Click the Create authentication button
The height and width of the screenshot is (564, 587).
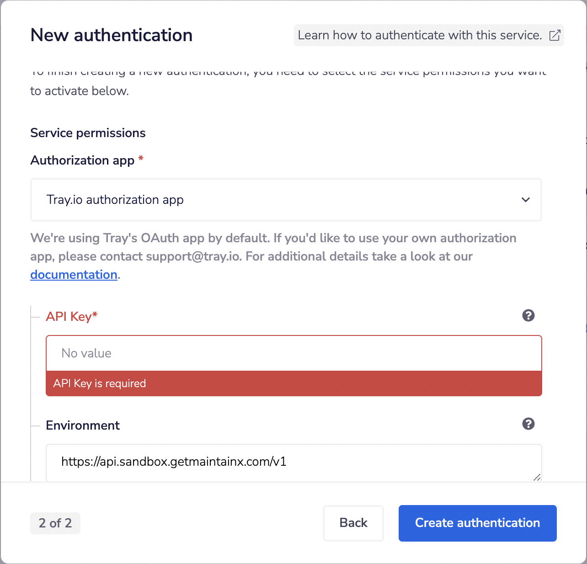477,523
